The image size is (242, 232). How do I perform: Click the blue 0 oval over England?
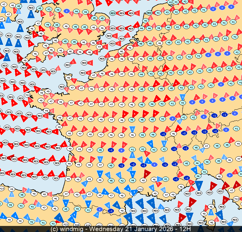click(x=67, y=11)
